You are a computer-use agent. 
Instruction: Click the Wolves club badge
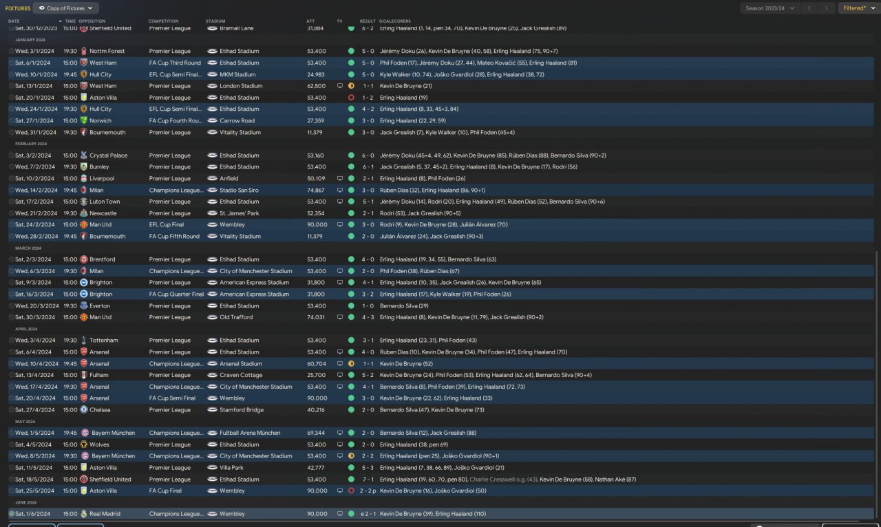(83, 444)
